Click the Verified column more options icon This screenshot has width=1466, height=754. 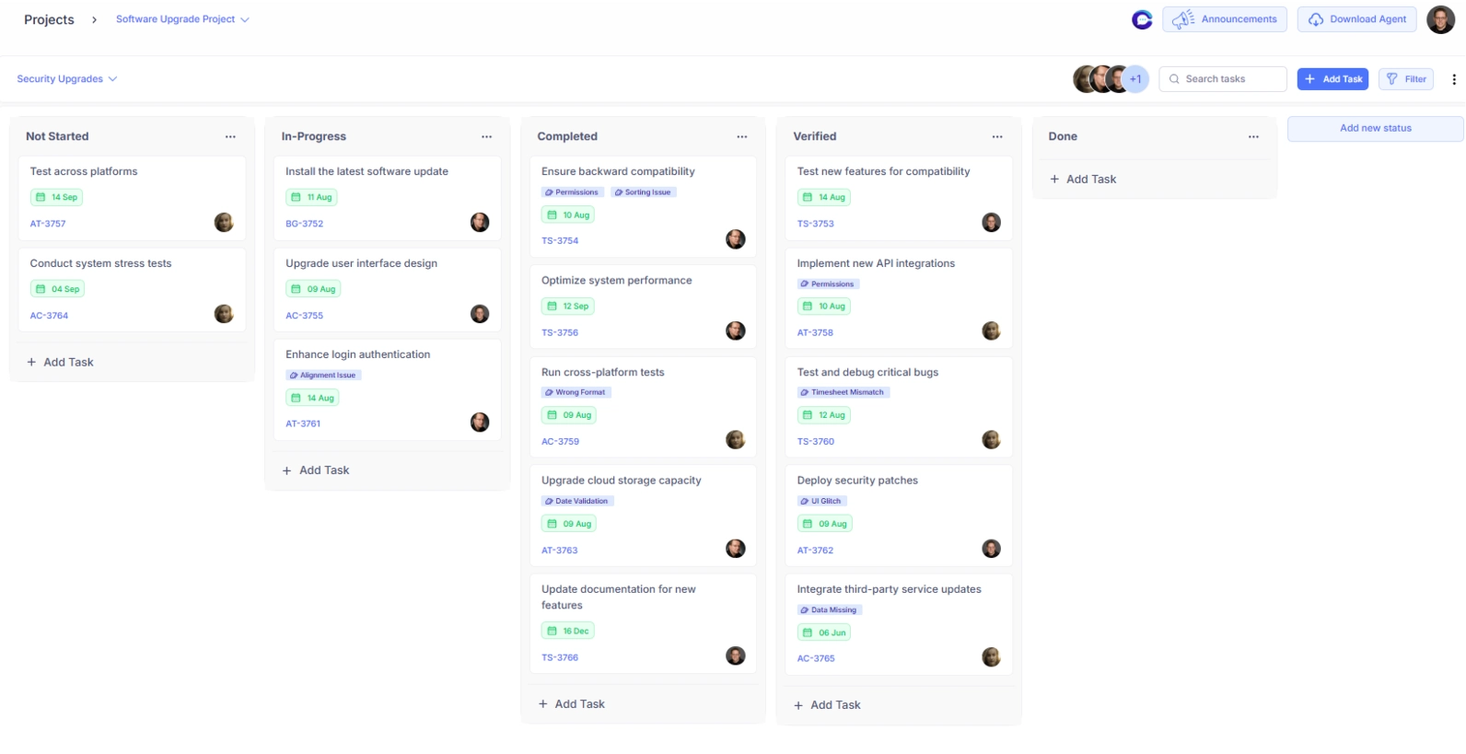point(996,136)
